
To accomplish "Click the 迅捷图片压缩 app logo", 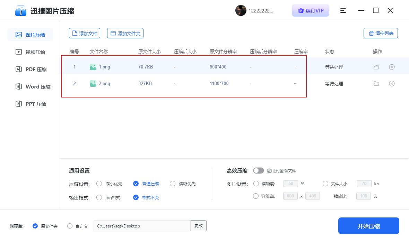I will click(21, 10).
